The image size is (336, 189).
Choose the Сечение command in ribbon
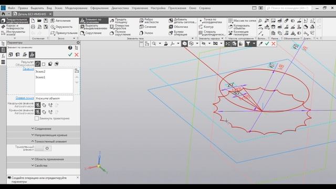148,27
